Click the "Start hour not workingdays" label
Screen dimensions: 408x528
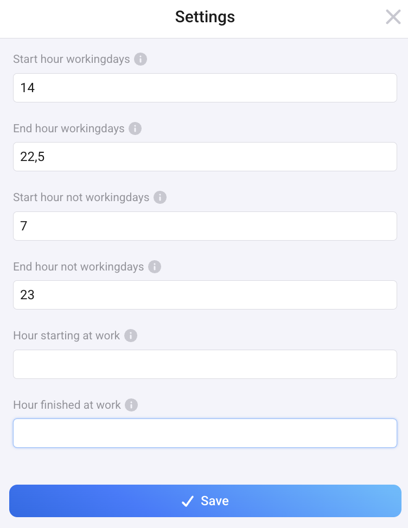[x=81, y=197]
